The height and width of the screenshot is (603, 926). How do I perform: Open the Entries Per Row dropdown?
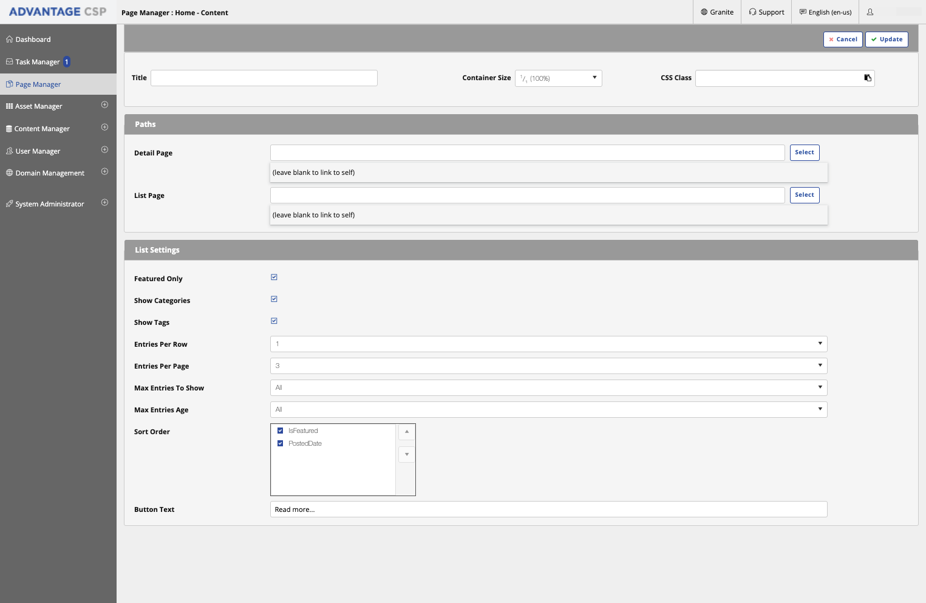click(548, 344)
